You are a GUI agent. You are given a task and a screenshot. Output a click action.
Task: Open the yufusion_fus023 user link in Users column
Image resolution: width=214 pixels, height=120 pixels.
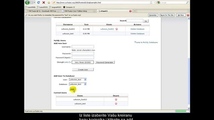click(107, 29)
